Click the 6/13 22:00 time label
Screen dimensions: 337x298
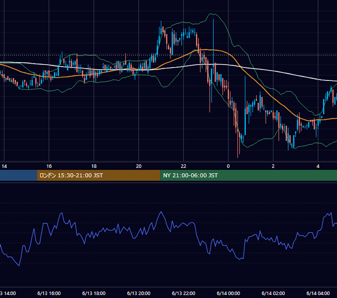click(x=183, y=293)
